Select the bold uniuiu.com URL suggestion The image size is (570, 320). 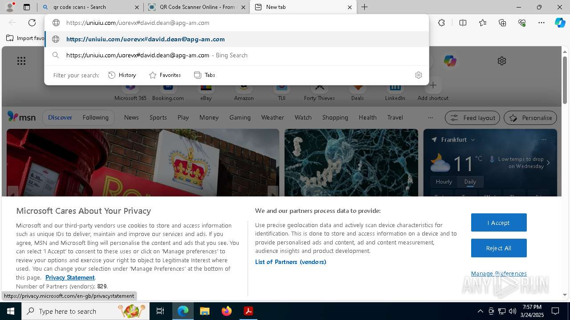(x=236, y=39)
